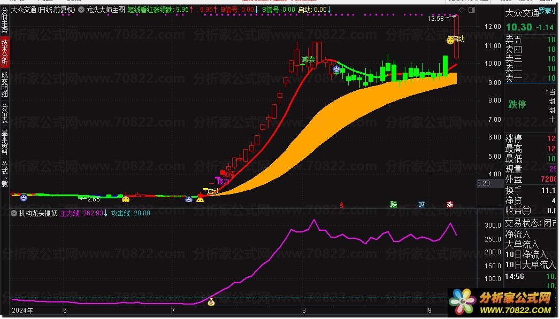Open the 公式下载 sidebar tab

[x=5, y=174]
